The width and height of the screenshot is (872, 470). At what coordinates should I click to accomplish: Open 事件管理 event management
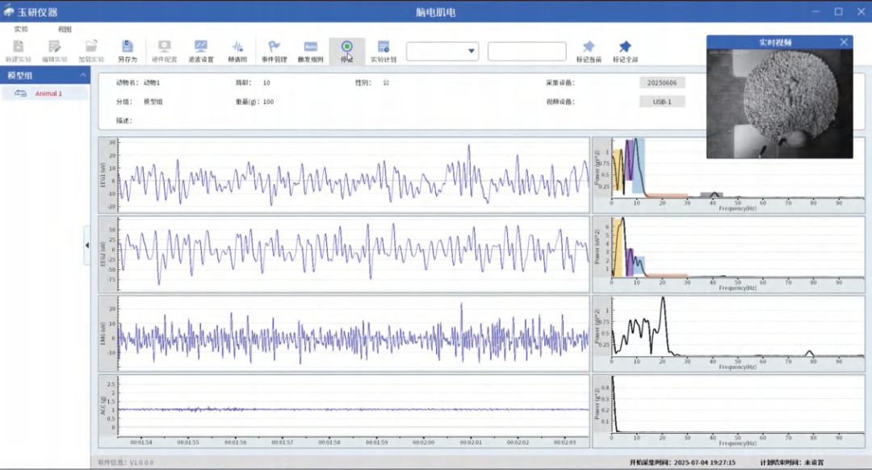(x=275, y=51)
